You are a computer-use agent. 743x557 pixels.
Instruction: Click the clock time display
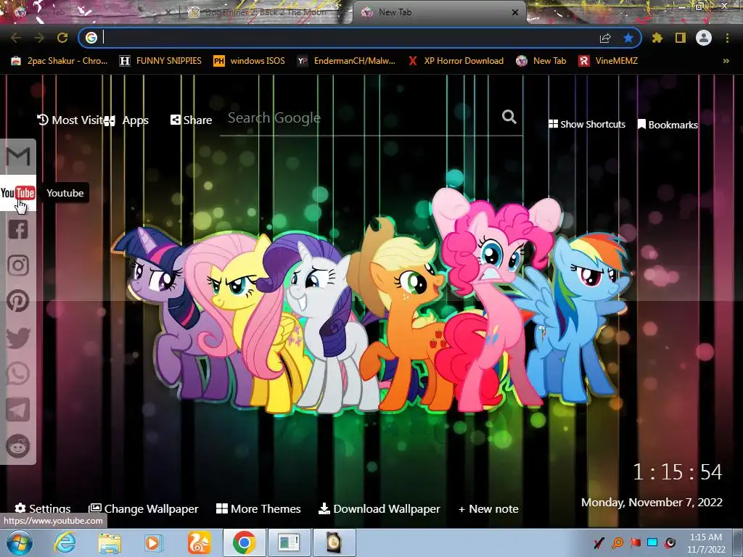pos(678,471)
